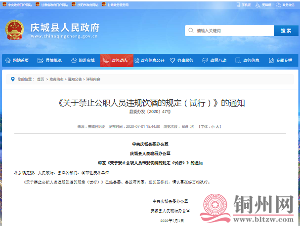
Task: Open the 中央政府门户网站 link
Action: pyautogui.click(x=20, y=5)
